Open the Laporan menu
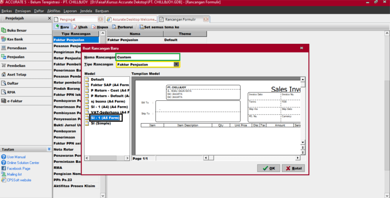This screenshot has height=198, width=390. (70, 11)
